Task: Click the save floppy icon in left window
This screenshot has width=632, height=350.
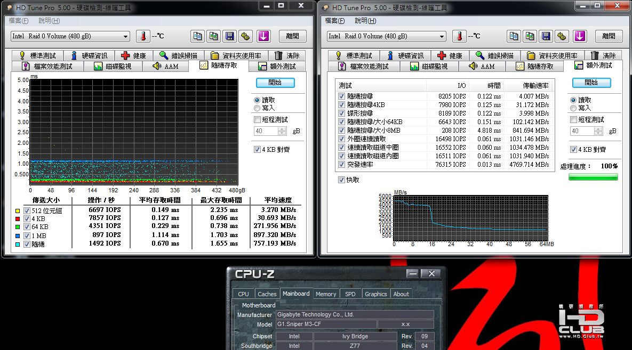Action: click(x=230, y=36)
